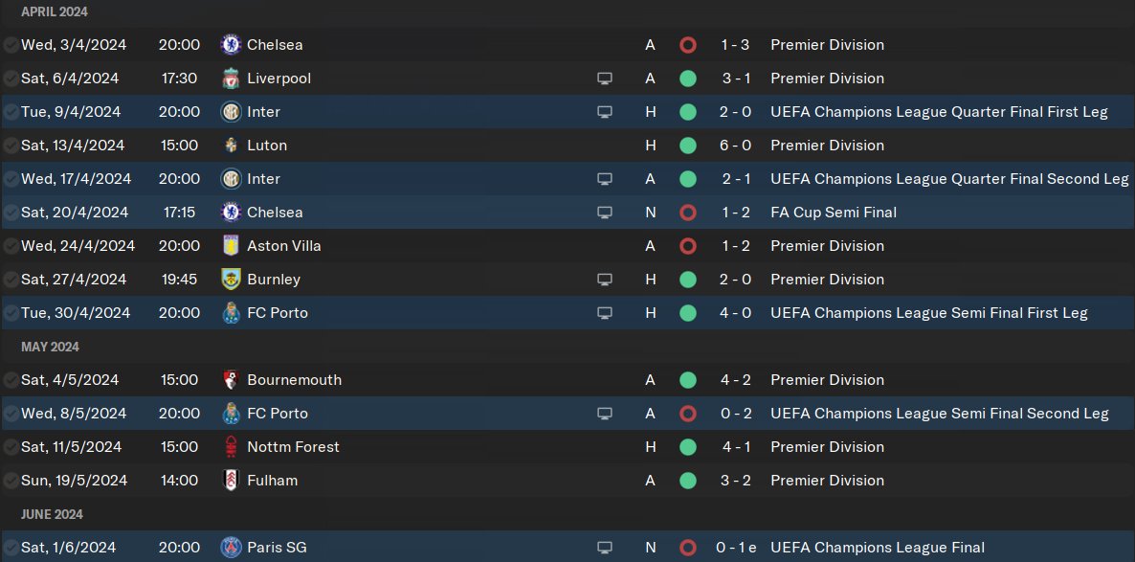
Task: Click TV icon on FA Cup Semi Final row
Action: [x=604, y=213]
